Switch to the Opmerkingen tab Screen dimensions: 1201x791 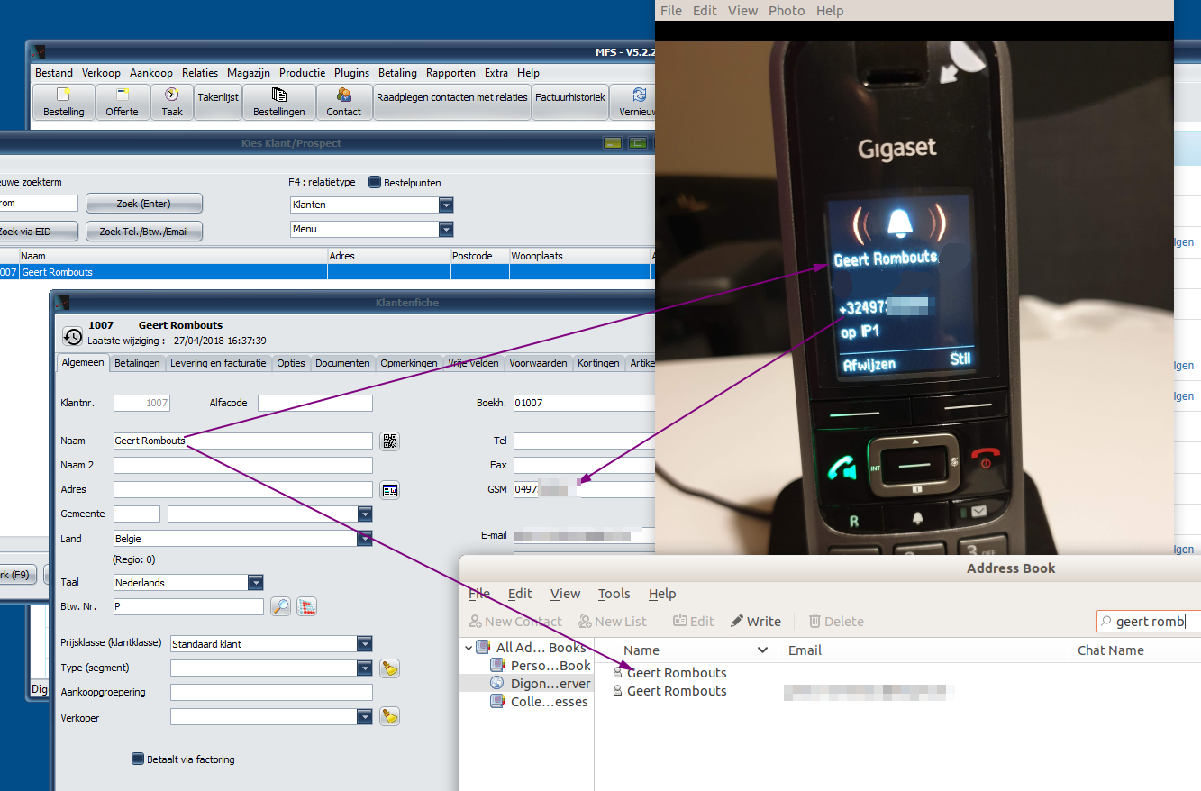(x=409, y=363)
